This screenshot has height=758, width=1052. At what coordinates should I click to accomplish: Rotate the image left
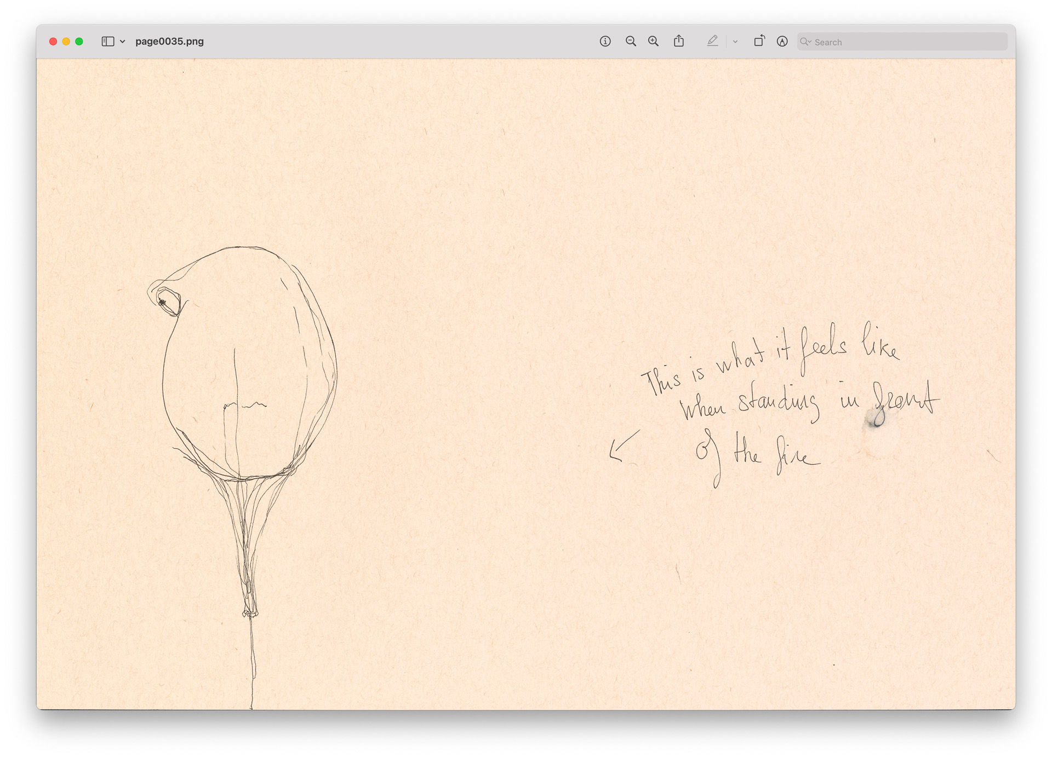(x=759, y=40)
